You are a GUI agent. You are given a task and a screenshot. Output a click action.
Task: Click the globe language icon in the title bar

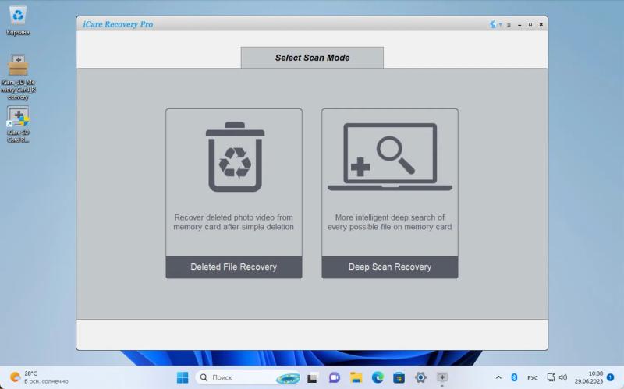[x=493, y=24]
